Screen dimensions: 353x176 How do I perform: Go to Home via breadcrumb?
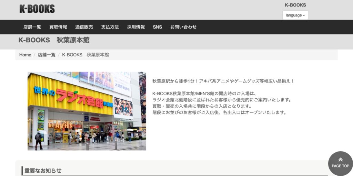(25, 55)
